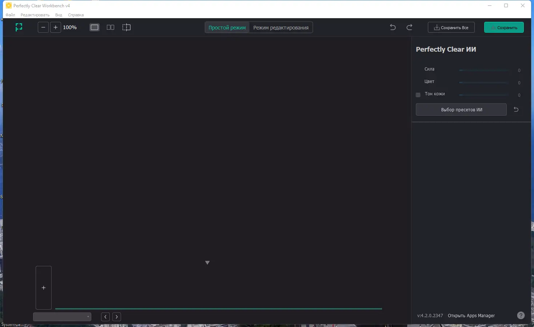Open the Файл menu
Image resolution: width=534 pixels, height=327 pixels.
pos(10,15)
